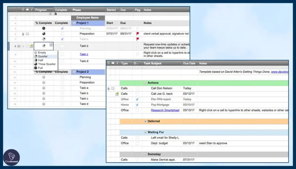Click the empty progress ball on Project 2's Task d row

44,104
